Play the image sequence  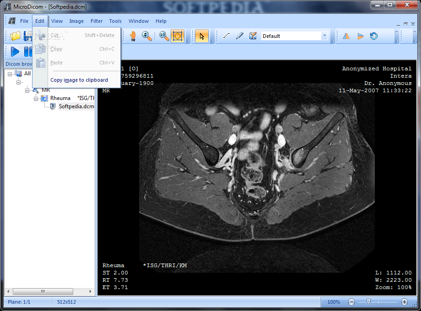pos(15,52)
